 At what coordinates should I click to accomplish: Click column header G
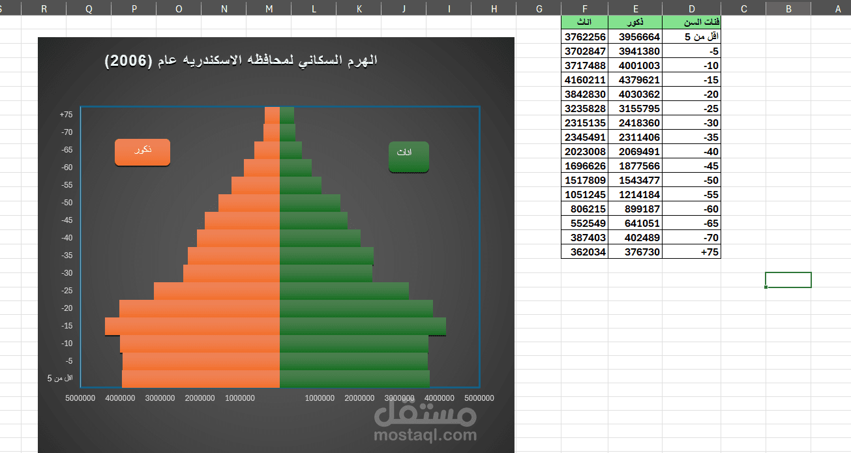pos(539,8)
